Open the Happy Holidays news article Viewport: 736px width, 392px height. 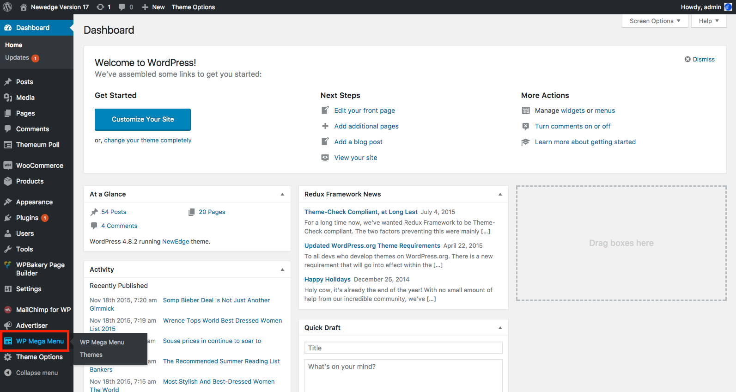[x=328, y=279]
